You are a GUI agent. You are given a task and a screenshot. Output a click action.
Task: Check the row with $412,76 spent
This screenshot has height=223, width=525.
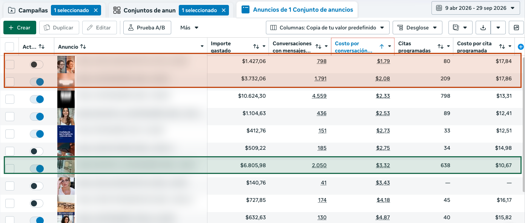9,134
